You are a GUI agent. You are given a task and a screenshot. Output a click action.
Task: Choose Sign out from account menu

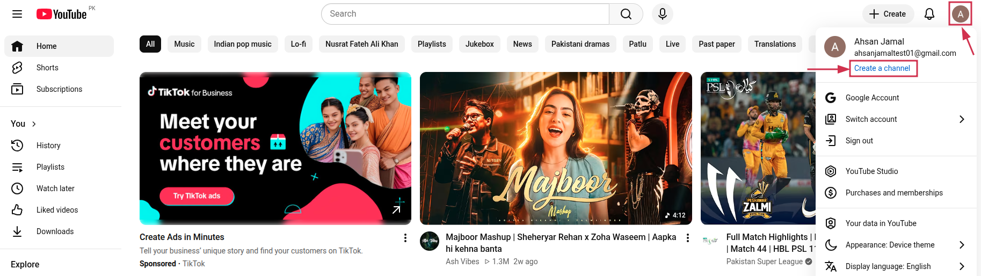896,141
